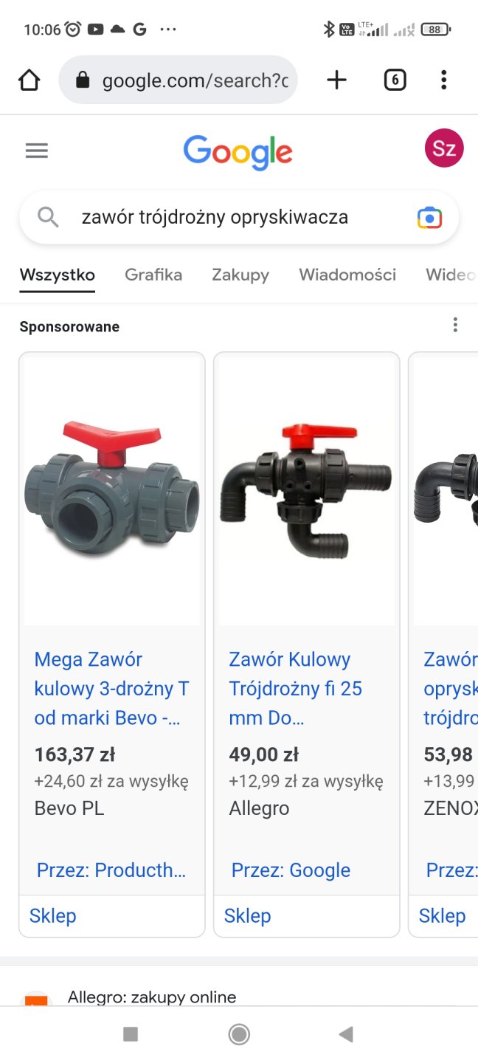478x1063 pixels.
Task: Open Zawór Kulowy Trójdrożny fi 25 link
Action: pos(295,688)
